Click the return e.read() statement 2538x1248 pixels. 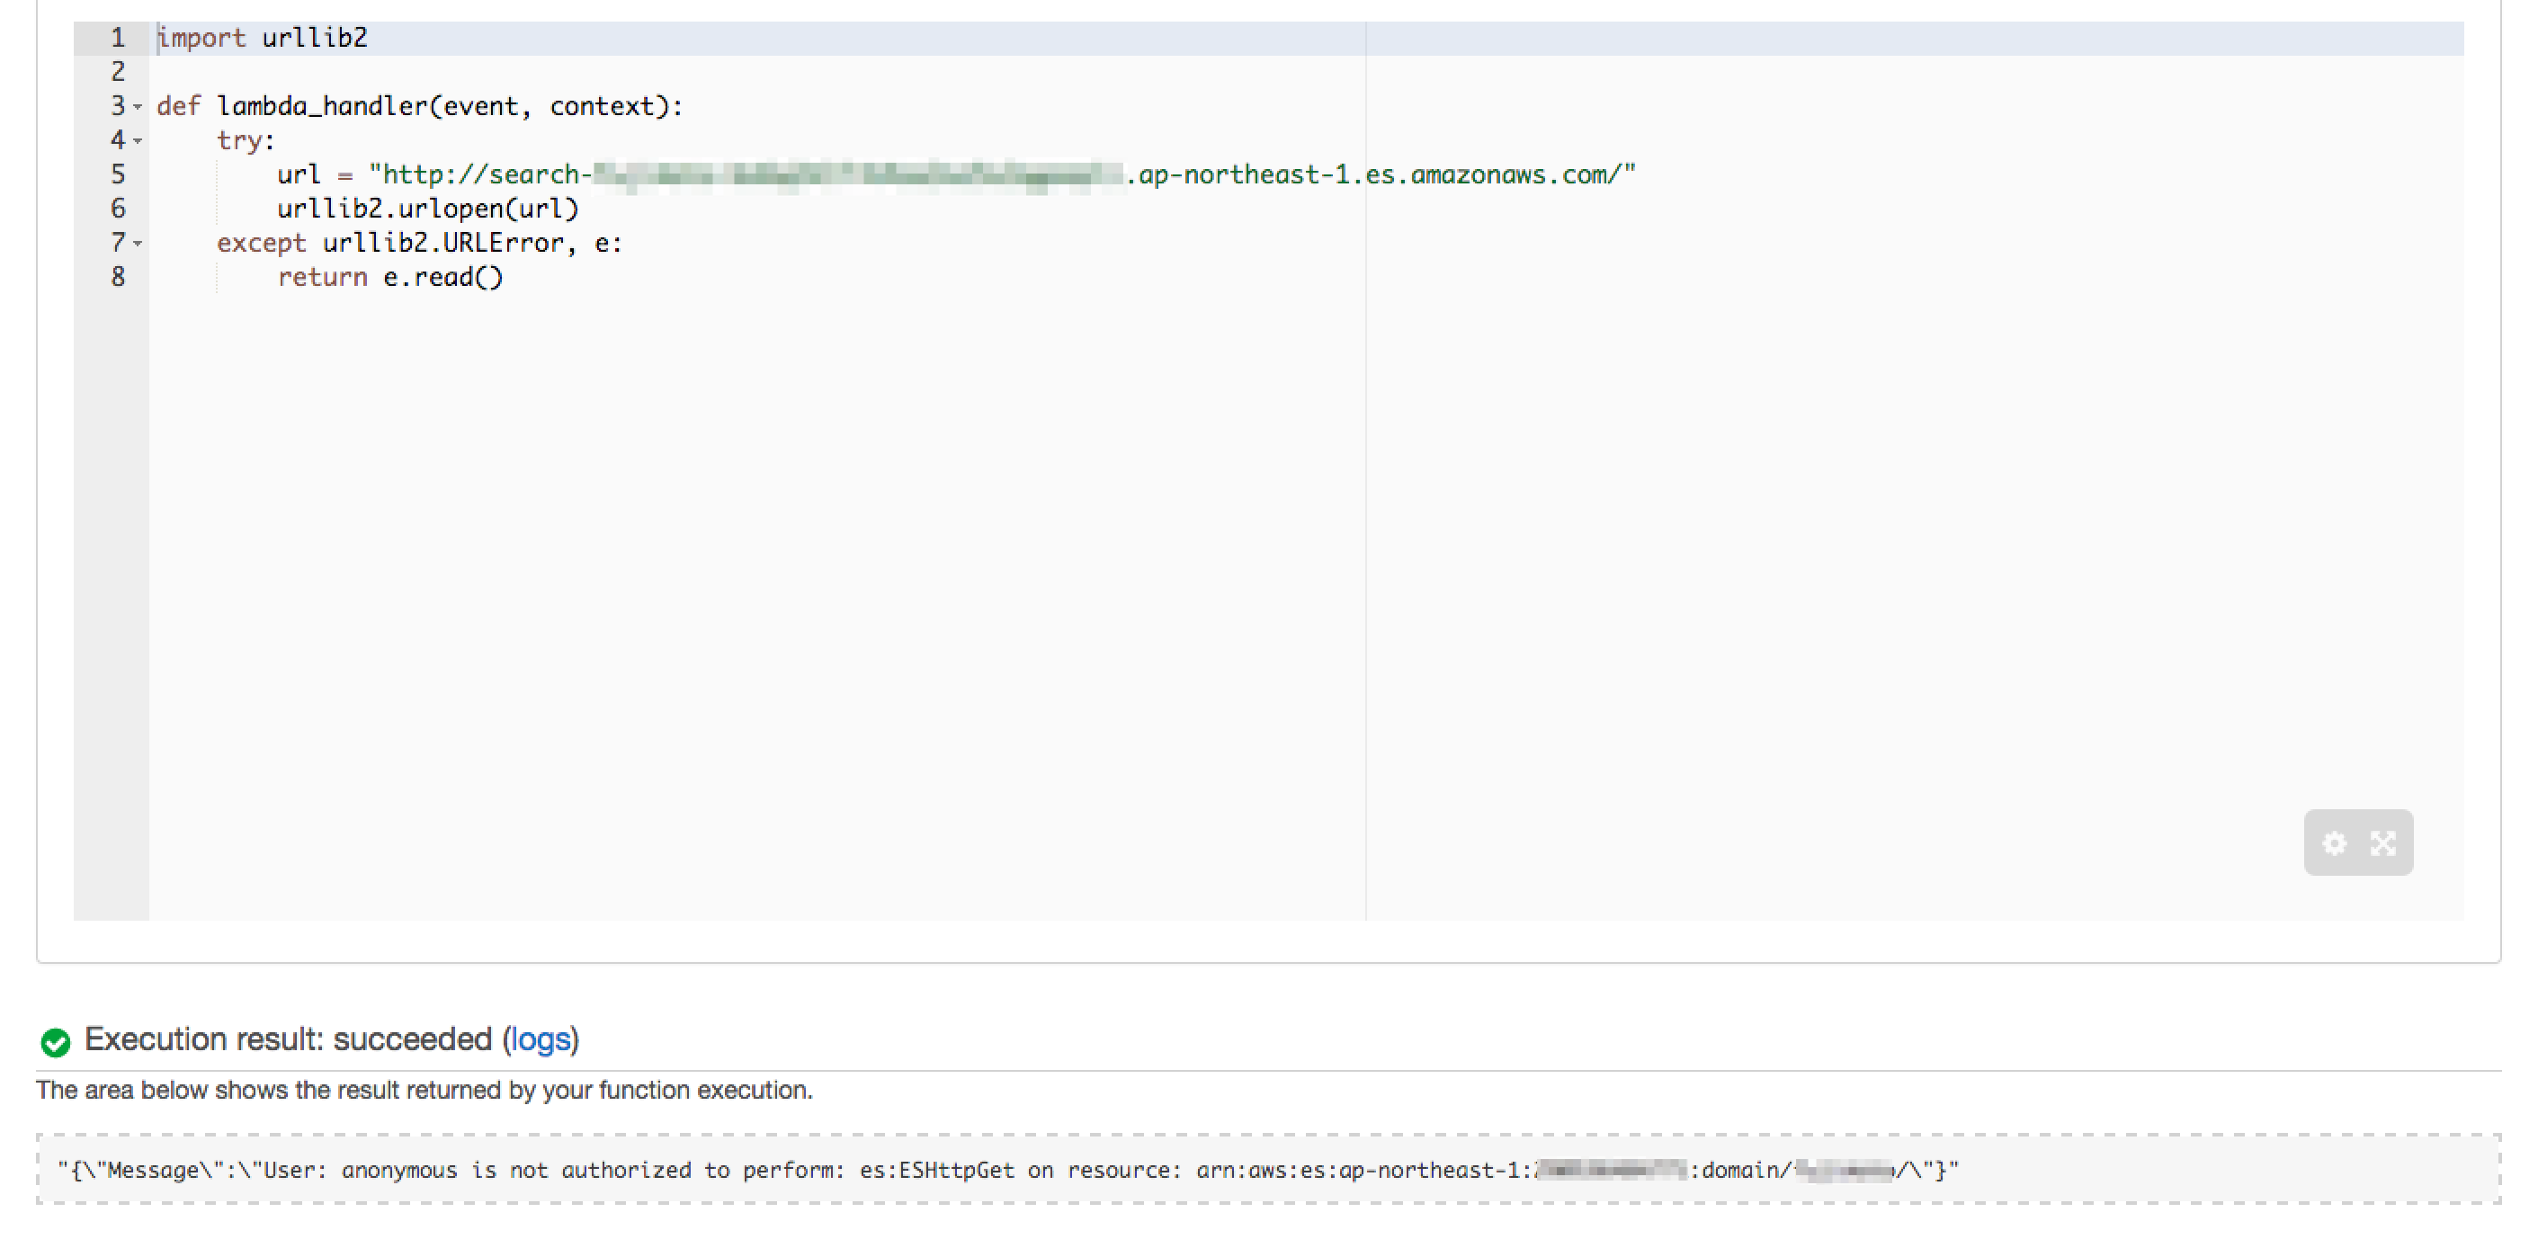click(x=390, y=278)
